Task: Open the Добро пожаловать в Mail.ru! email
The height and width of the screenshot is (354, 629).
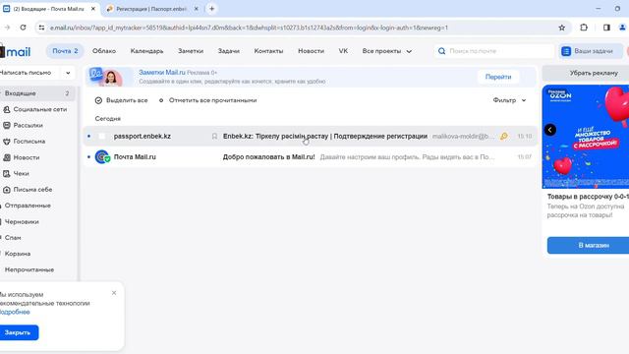Action: click(311, 157)
